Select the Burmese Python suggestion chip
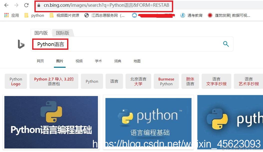The image size is (263, 152). 166,81
